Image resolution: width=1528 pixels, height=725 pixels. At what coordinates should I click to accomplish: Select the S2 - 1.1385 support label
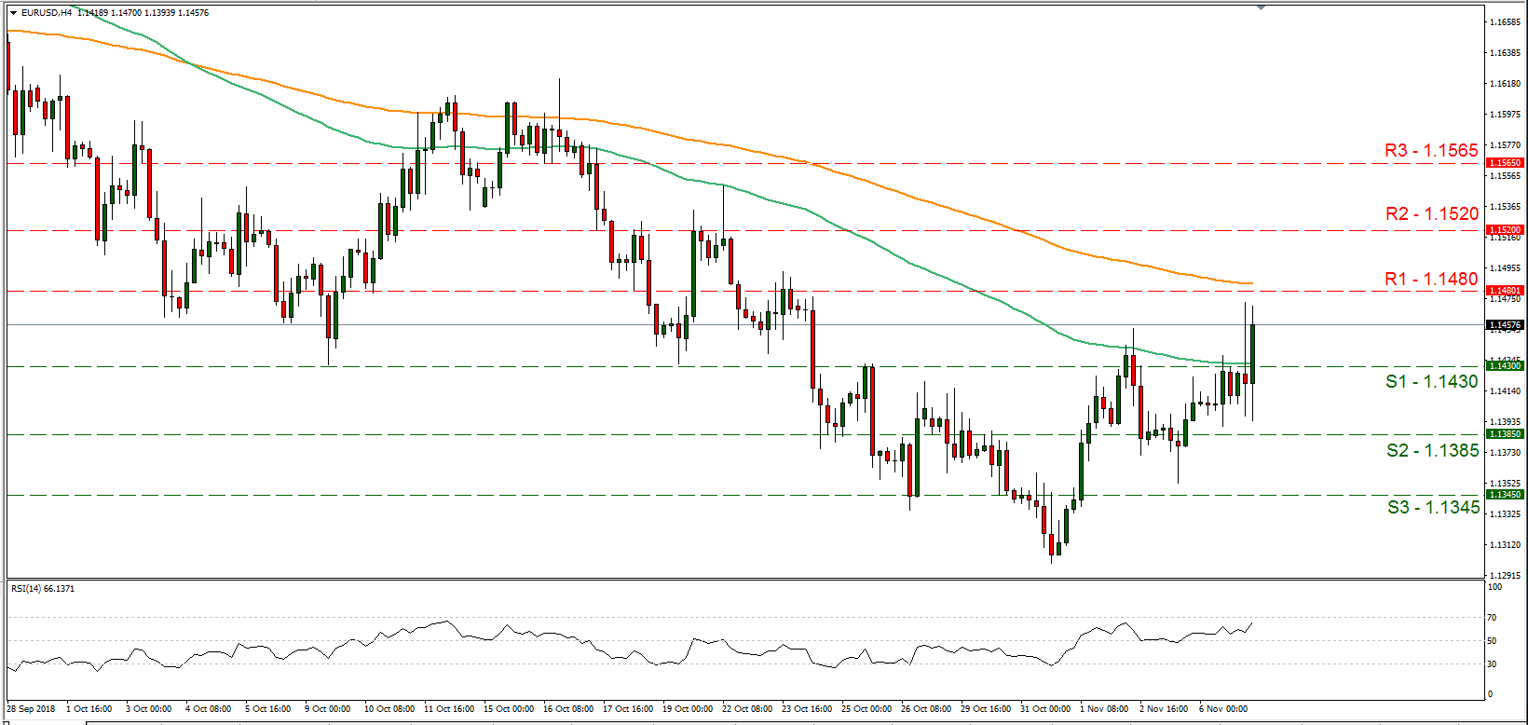coord(1432,450)
